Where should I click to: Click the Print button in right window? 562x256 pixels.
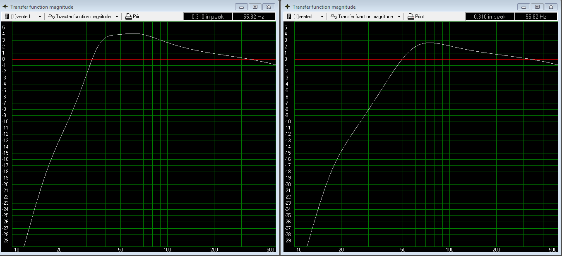pos(416,17)
